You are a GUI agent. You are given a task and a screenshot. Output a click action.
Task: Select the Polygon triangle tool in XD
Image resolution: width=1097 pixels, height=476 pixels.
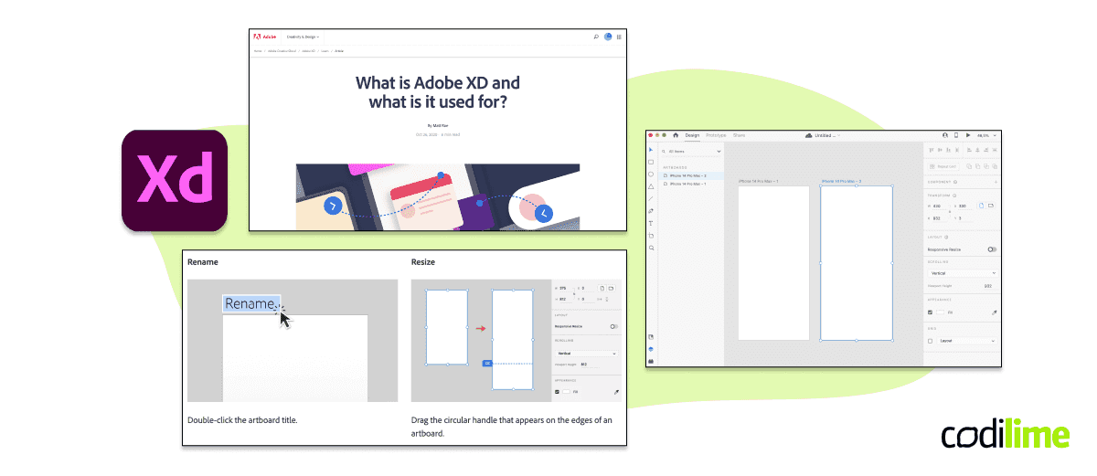[651, 186]
